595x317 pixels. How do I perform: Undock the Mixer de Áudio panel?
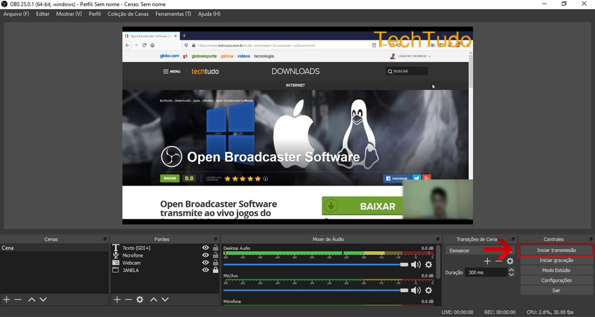(438, 239)
